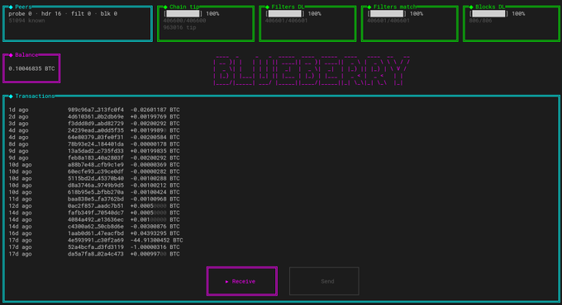This screenshot has height=305, width=562.
Task: Click the diamond icon beside Filters match title
Action: point(369,7)
